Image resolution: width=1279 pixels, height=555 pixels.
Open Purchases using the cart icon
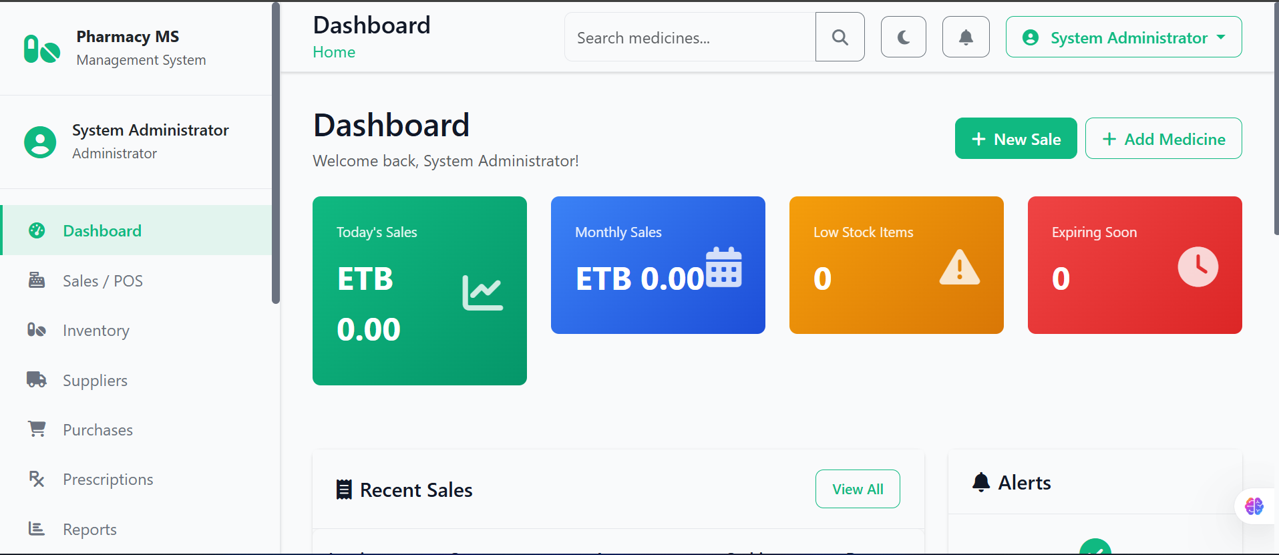37,429
